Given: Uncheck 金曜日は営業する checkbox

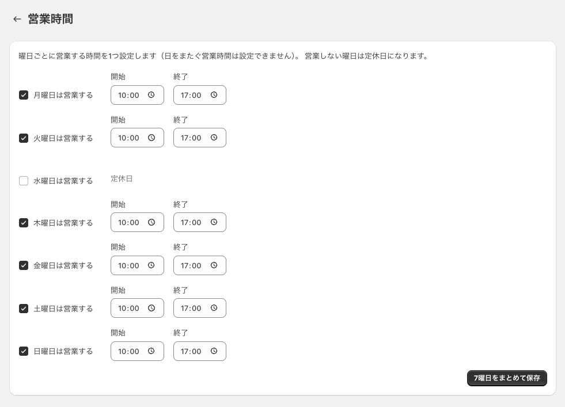Looking at the screenshot, I should (24, 265).
